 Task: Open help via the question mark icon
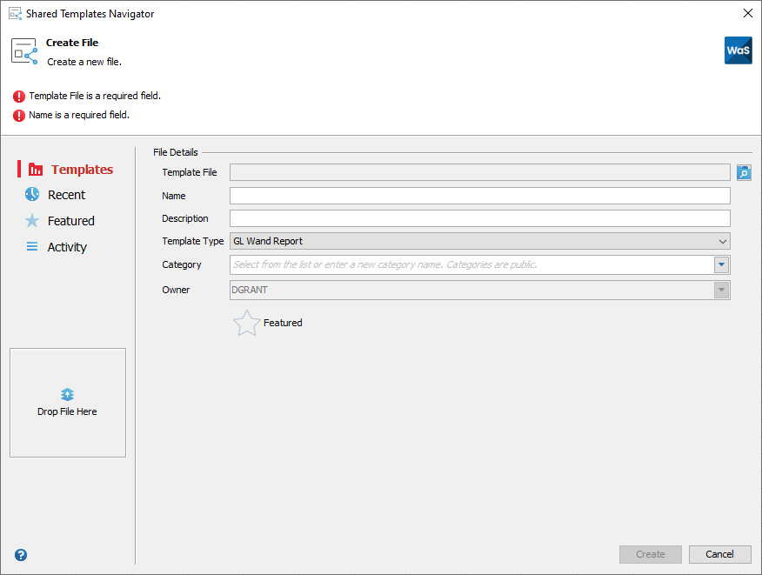pyautogui.click(x=20, y=554)
